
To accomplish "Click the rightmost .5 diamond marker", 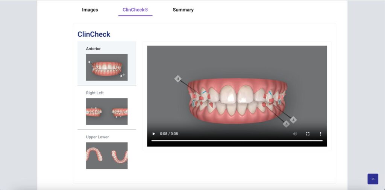I will point(293,120).
